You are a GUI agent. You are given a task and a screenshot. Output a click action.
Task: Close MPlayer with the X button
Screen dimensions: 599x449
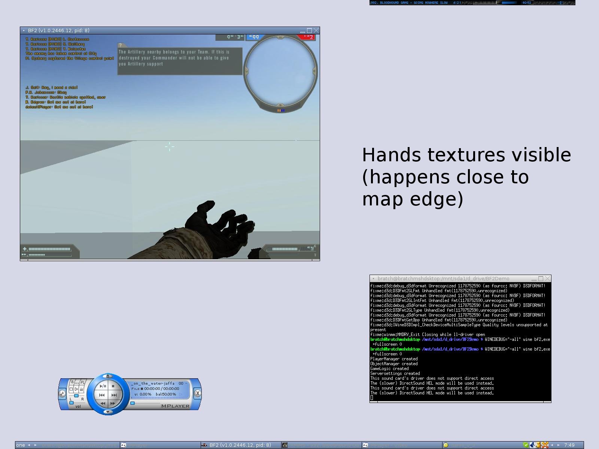pos(197,393)
